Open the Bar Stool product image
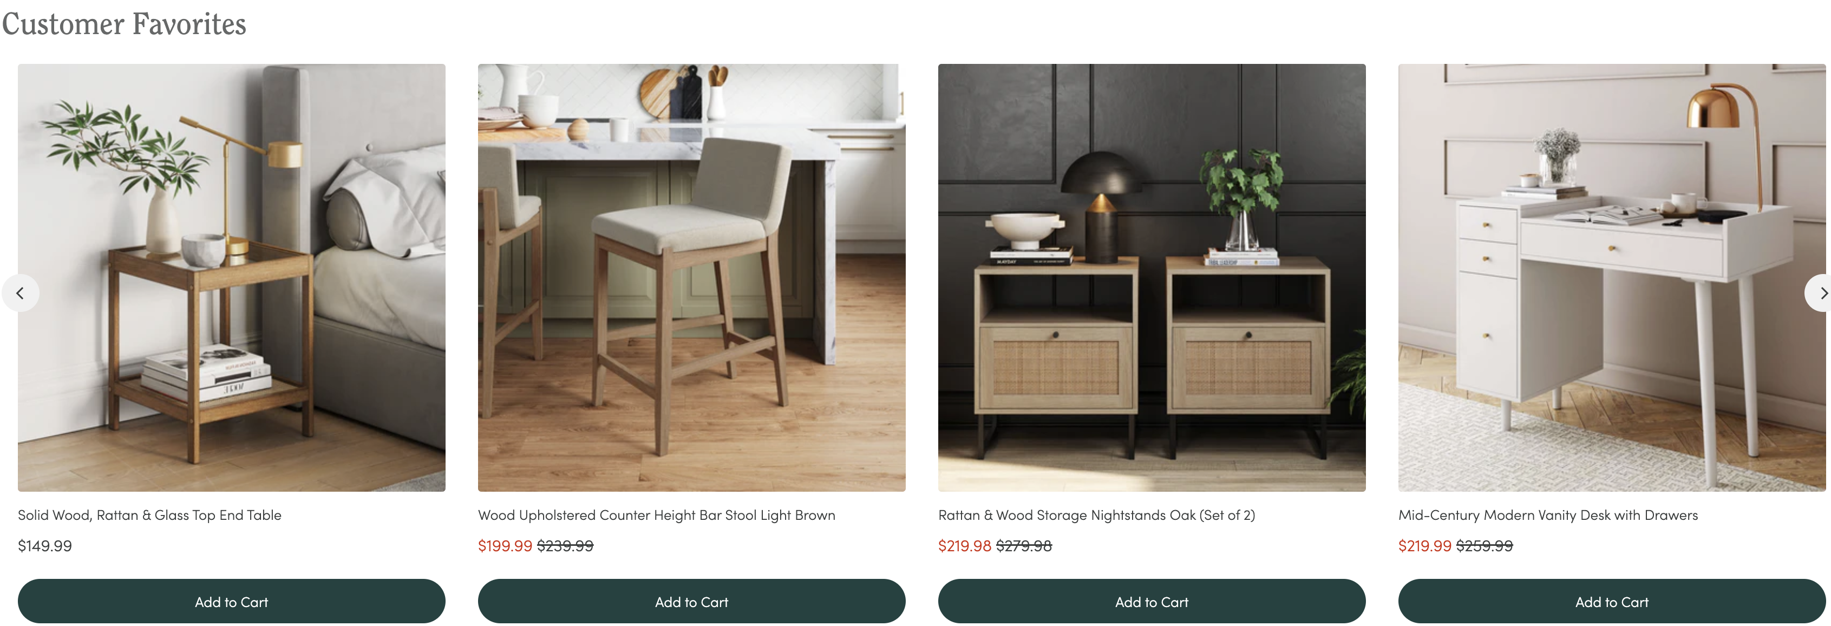Screen dimensions: 1831x626 (691, 278)
